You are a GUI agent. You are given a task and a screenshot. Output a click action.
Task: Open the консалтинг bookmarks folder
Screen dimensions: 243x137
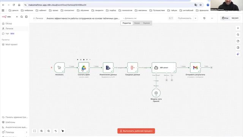(x=68, y=10)
